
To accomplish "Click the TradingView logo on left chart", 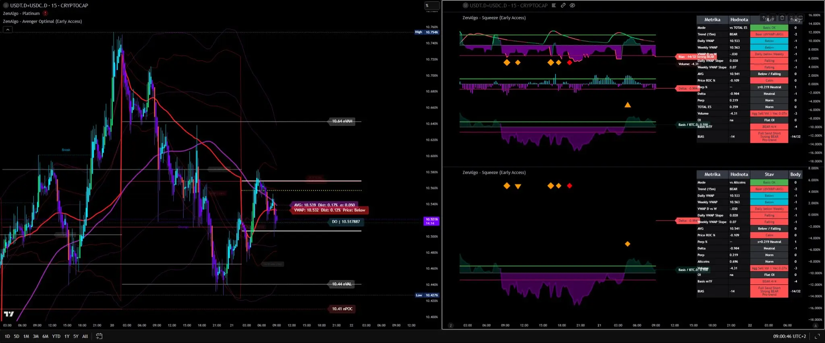I will [9, 314].
